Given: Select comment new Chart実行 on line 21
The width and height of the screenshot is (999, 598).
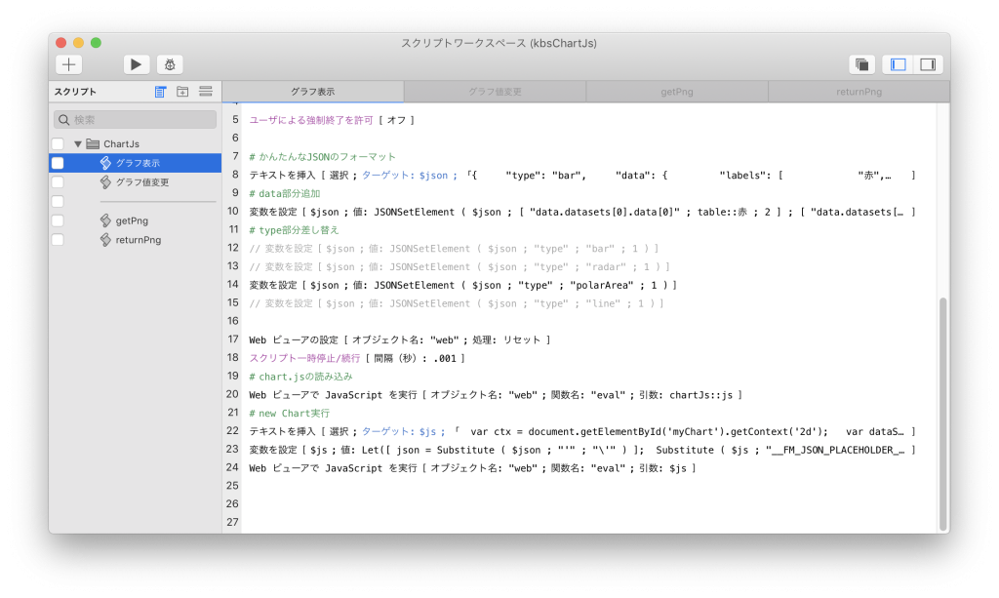Looking at the screenshot, I should tap(289, 414).
